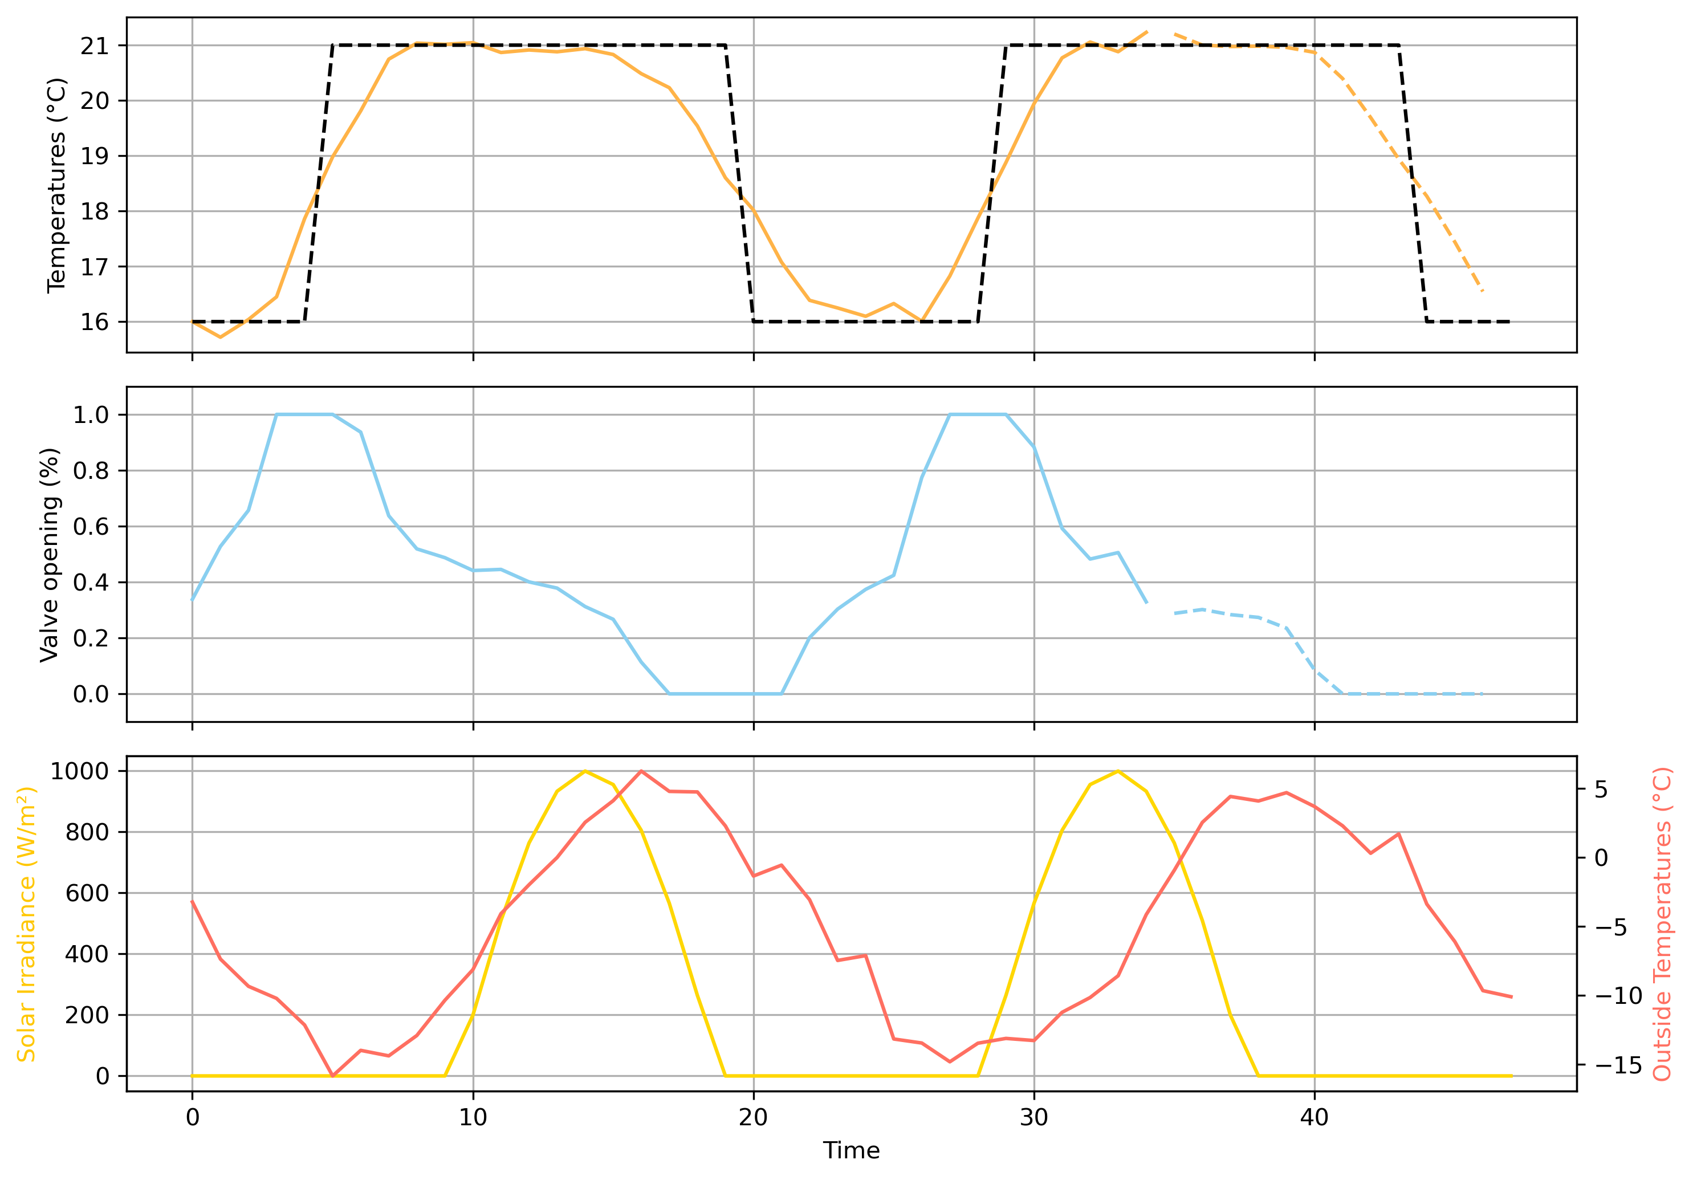Click the x-axis tick label '40'

click(x=1314, y=1117)
